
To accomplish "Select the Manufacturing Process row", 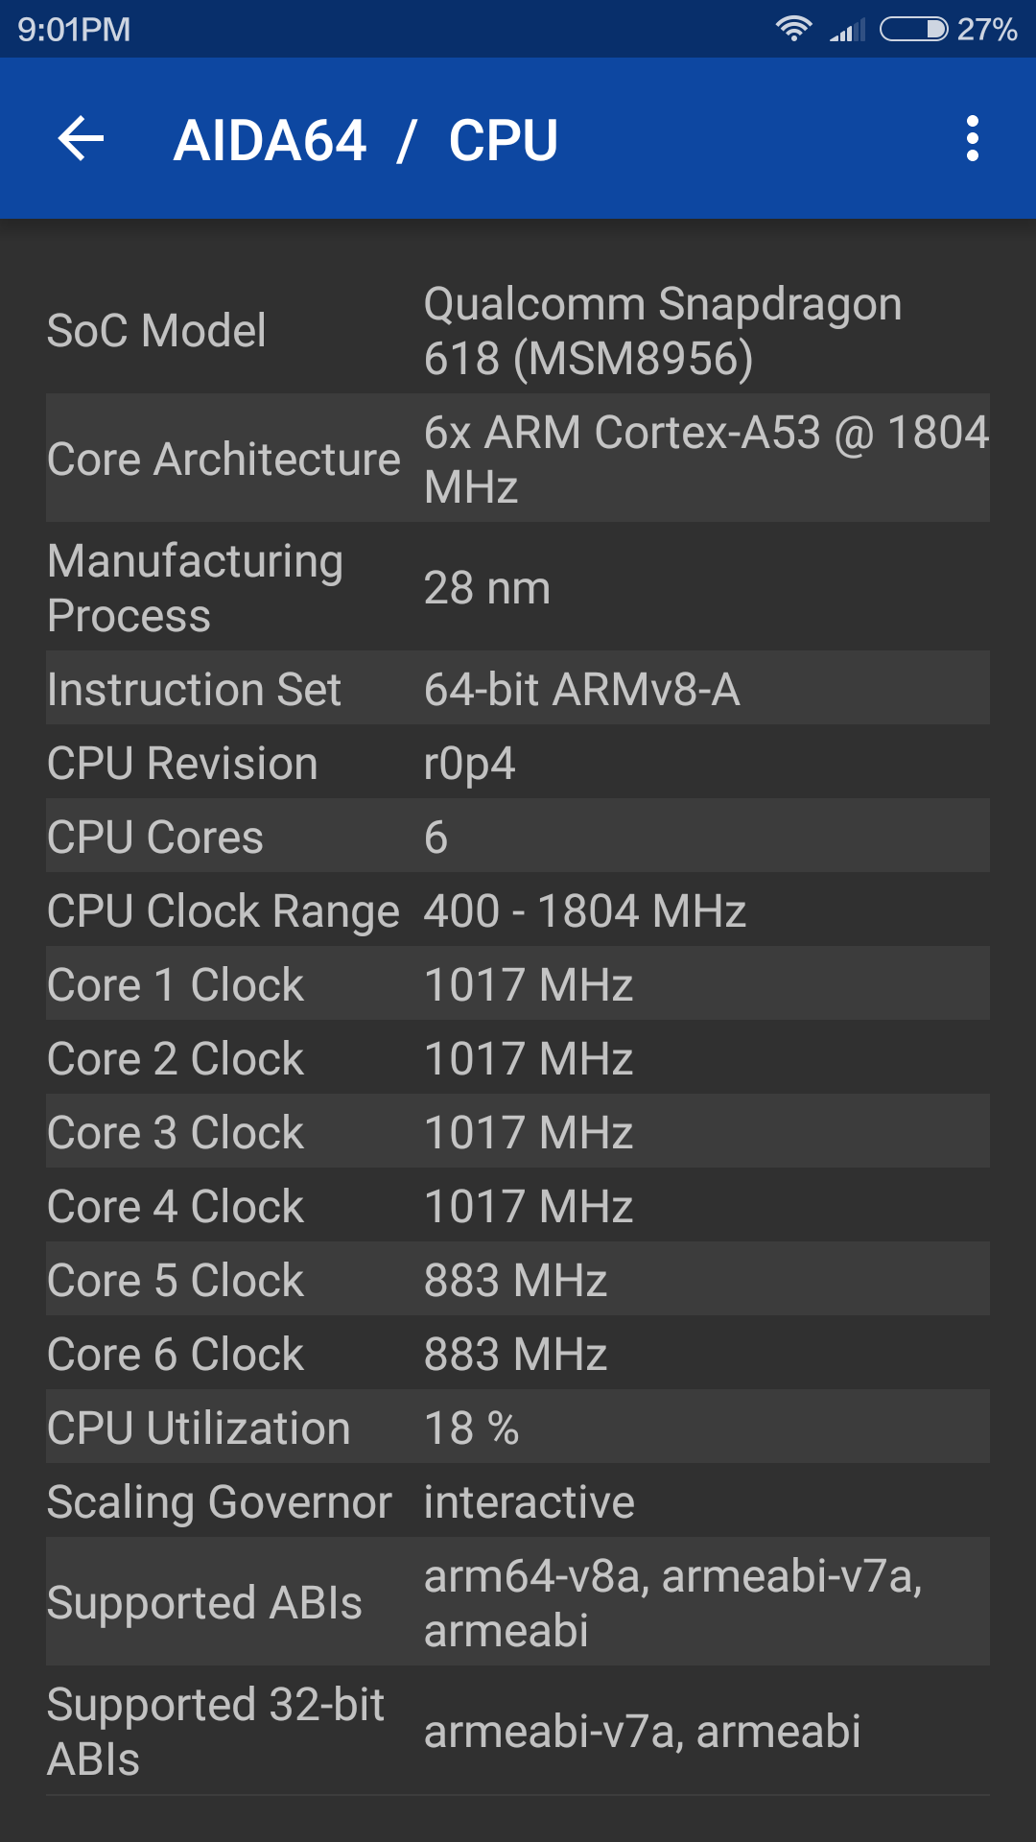I will point(518,586).
